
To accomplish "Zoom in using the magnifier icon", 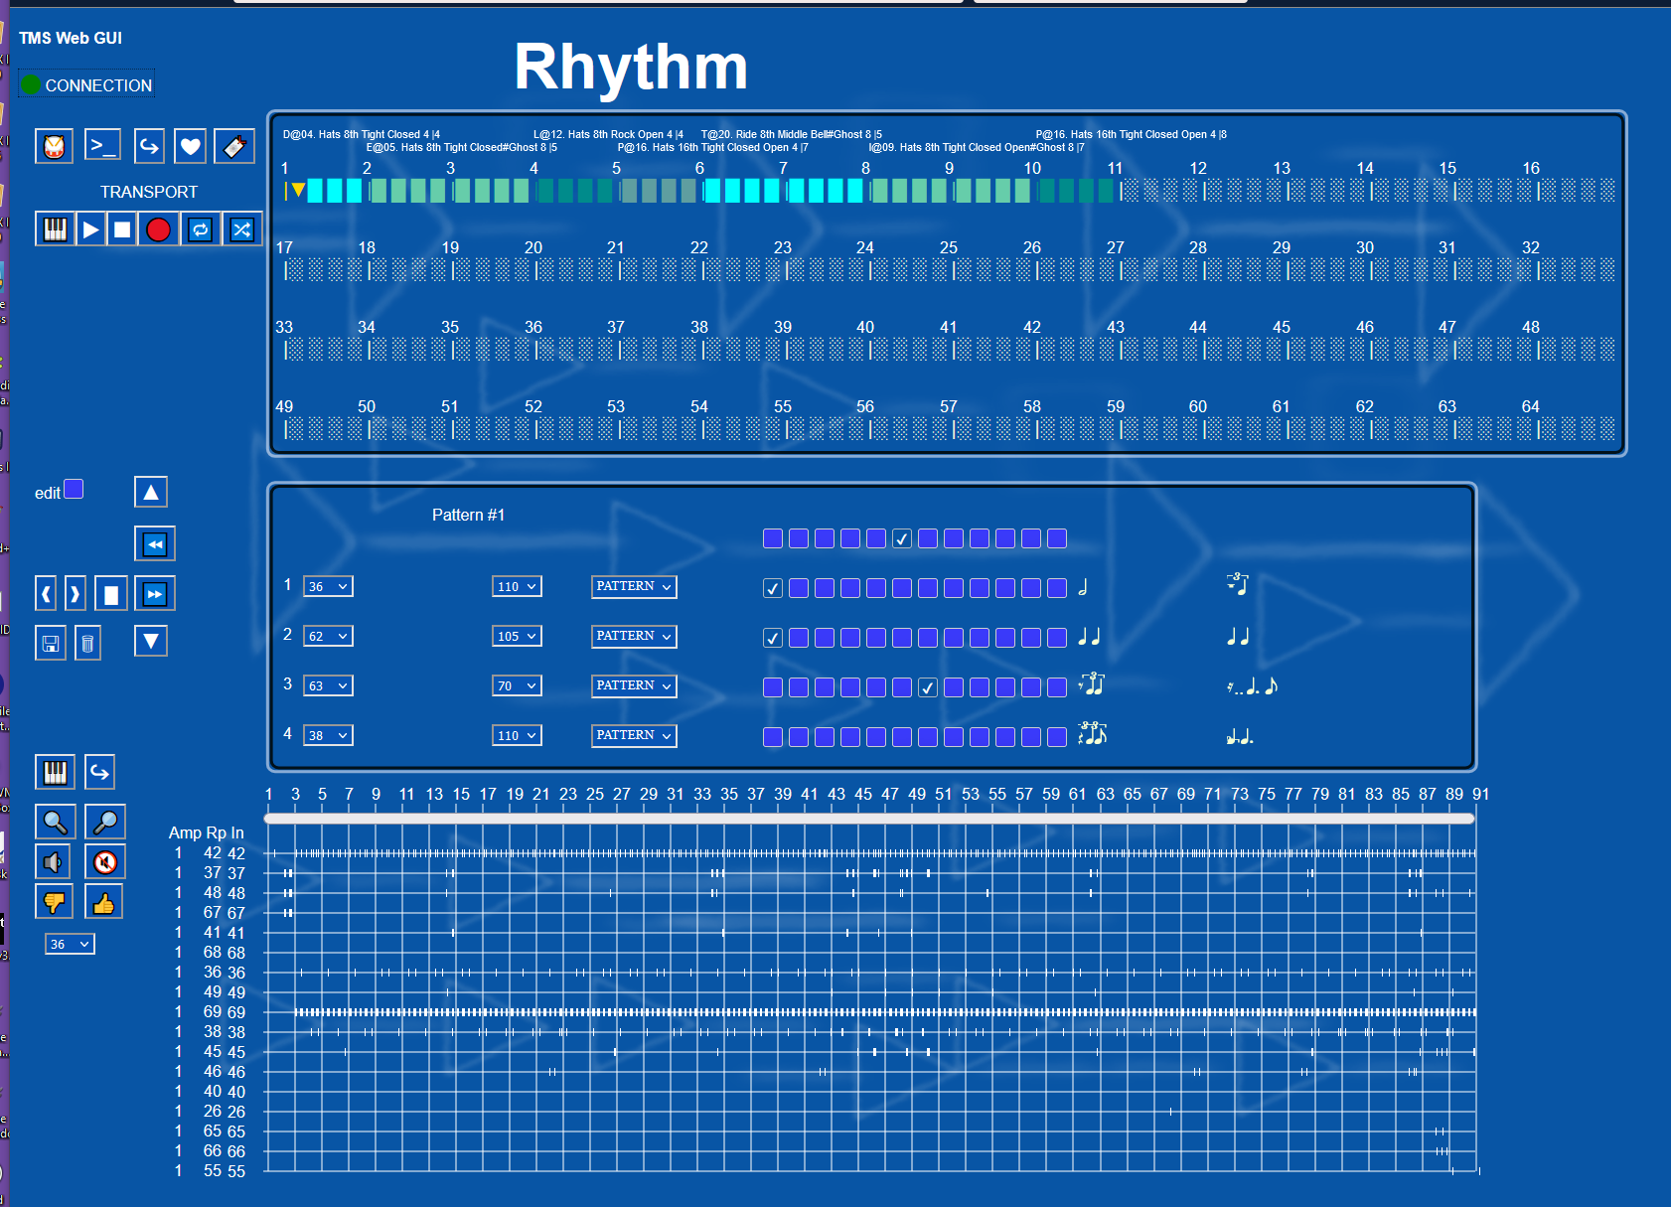I will click(x=56, y=822).
